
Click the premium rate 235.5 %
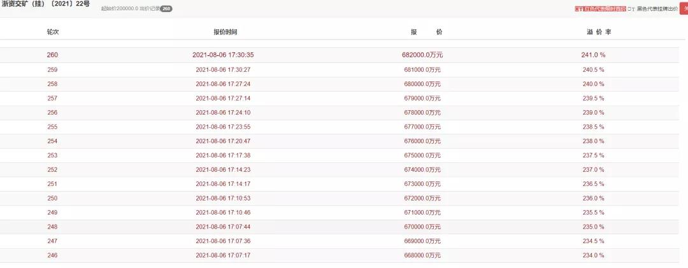(x=594, y=213)
